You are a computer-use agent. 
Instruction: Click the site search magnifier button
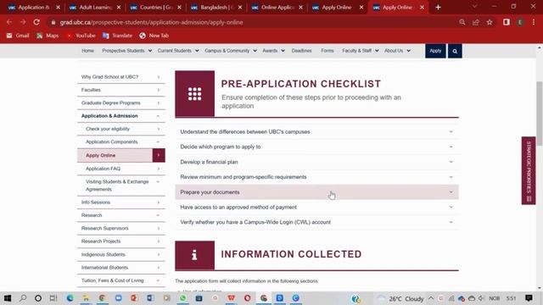click(455, 51)
